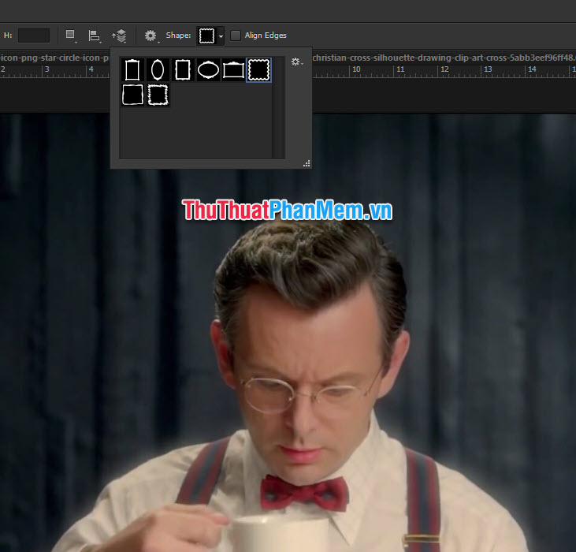
Task: Collapse the Shape picker dropdown arrow
Action: tap(221, 36)
